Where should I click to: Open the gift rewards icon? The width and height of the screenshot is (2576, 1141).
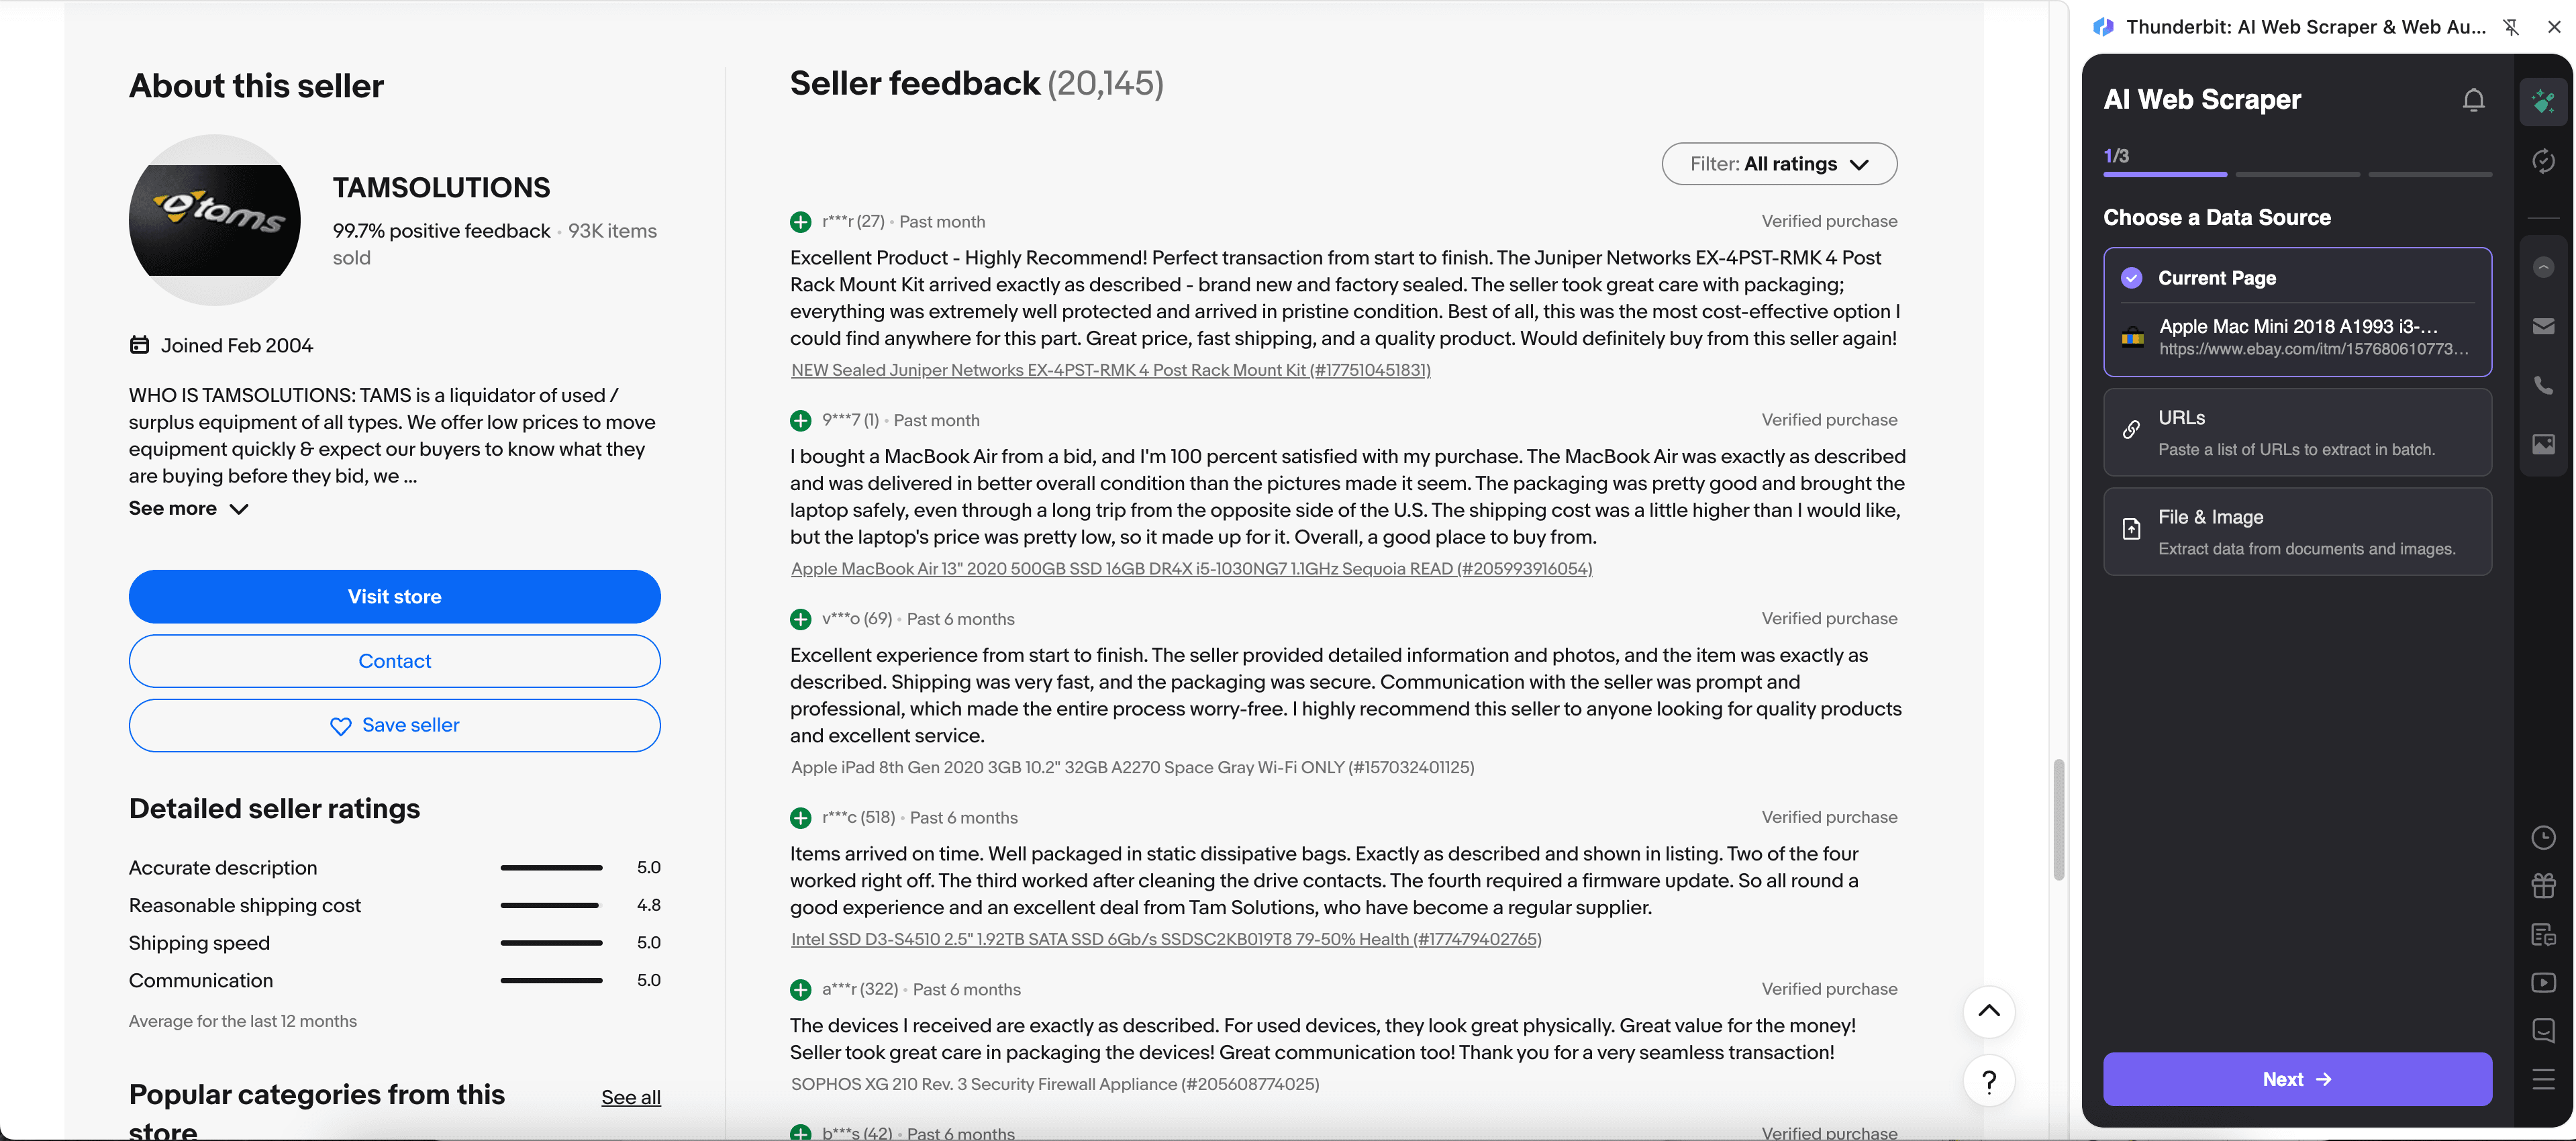pos(2544,886)
